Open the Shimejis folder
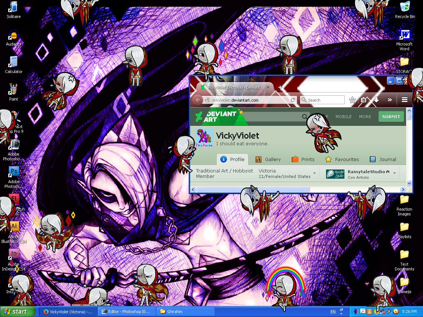Screen dimensions: 423x317 coord(404,286)
